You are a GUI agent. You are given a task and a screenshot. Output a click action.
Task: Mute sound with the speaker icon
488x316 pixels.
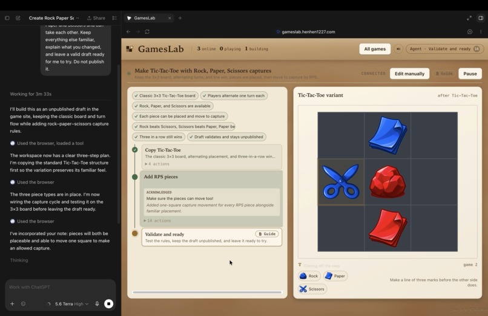tap(398, 49)
